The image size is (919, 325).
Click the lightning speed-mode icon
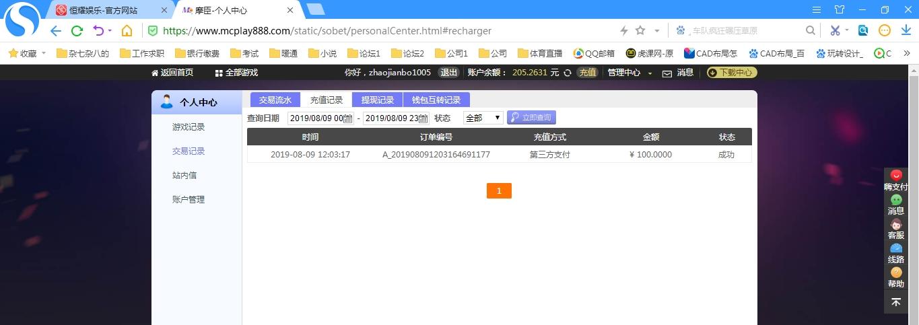coord(623,31)
